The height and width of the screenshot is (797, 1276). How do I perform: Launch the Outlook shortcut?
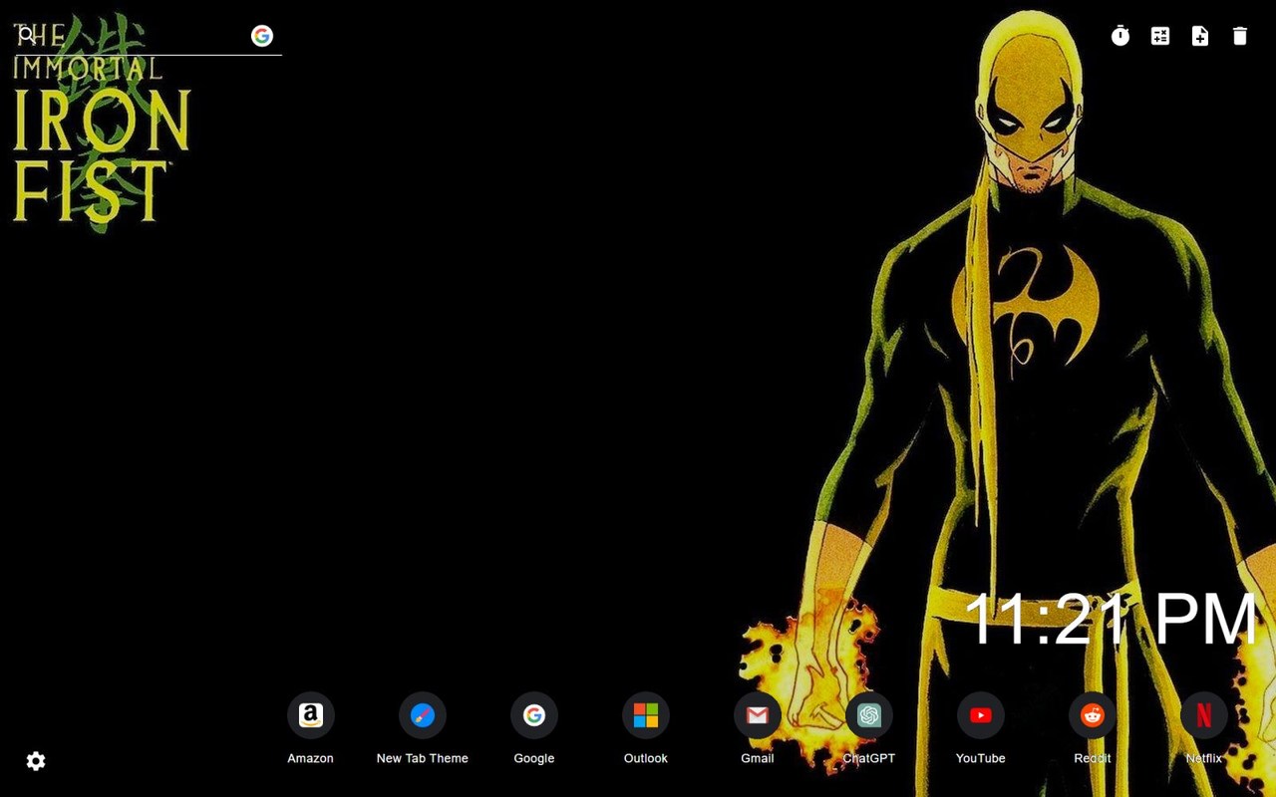coord(646,715)
